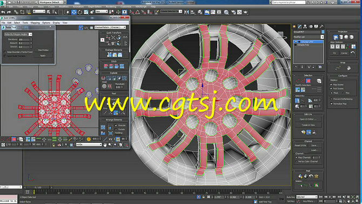Click the Mirror tool icon

pos(186,12)
